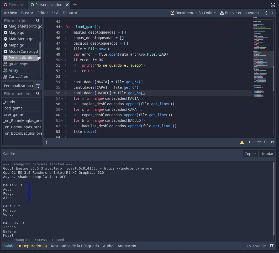Clear the output with Limpiar
The image size is (279, 253).
(x=267, y=154)
